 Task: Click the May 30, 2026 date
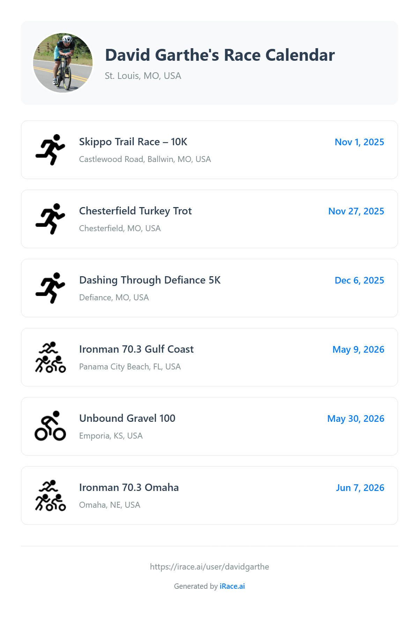(355, 419)
